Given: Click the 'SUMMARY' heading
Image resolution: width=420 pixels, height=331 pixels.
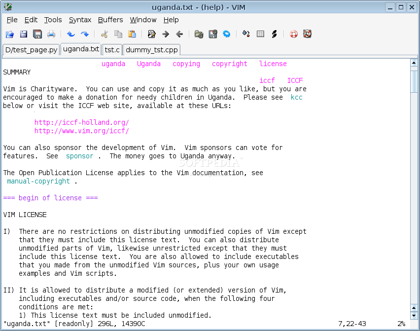Looking at the screenshot, I should click(x=17, y=72).
